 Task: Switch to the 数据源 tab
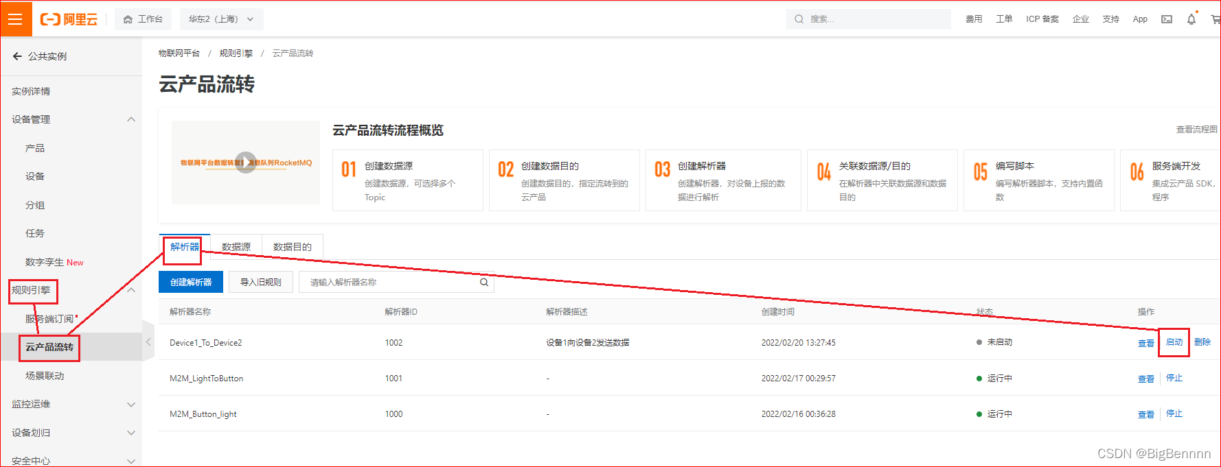(x=236, y=247)
